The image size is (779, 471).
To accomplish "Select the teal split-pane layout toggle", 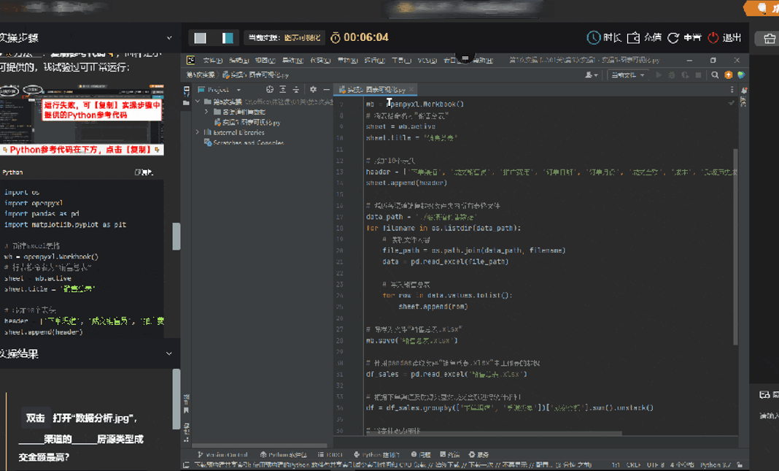I will pos(228,38).
